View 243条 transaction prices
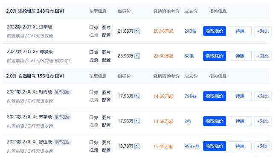The height and width of the screenshot is (157, 273). coord(190,31)
